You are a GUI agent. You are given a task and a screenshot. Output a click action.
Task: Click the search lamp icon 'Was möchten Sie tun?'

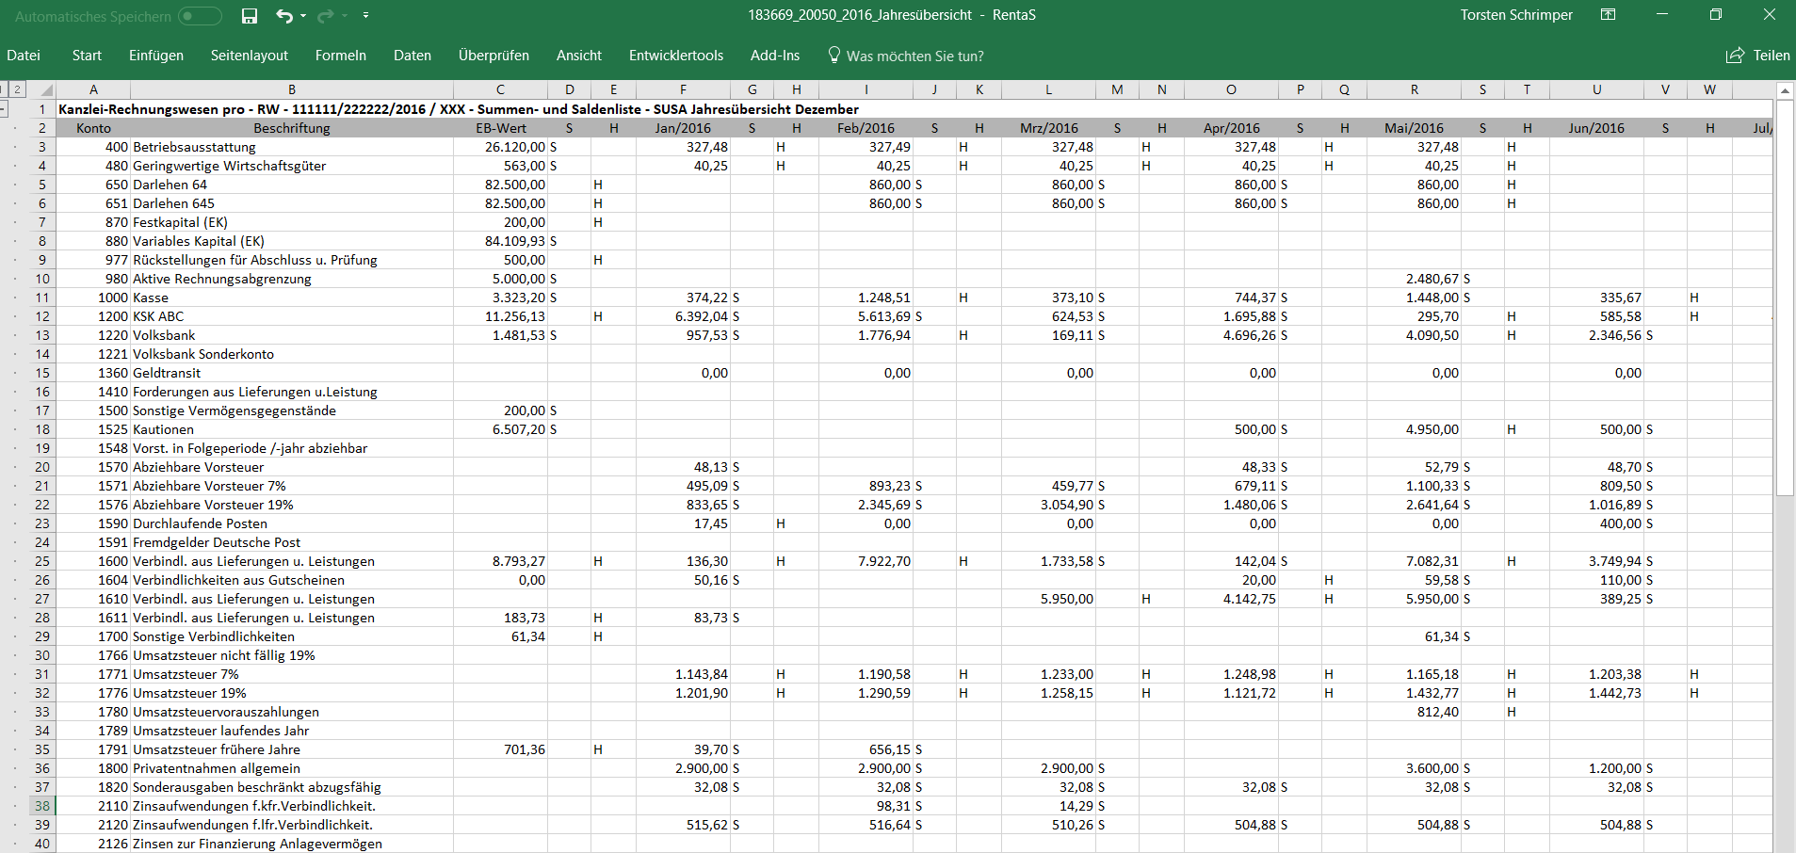tap(833, 56)
